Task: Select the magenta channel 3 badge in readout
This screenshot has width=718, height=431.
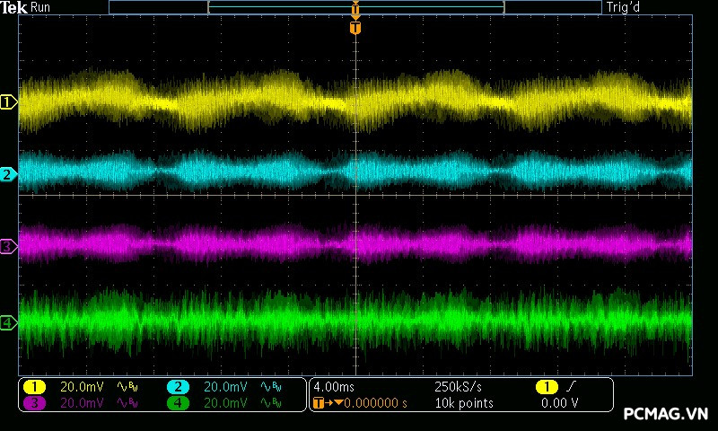Action: (34, 404)
